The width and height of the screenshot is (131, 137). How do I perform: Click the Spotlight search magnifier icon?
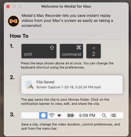click(104, 115)
